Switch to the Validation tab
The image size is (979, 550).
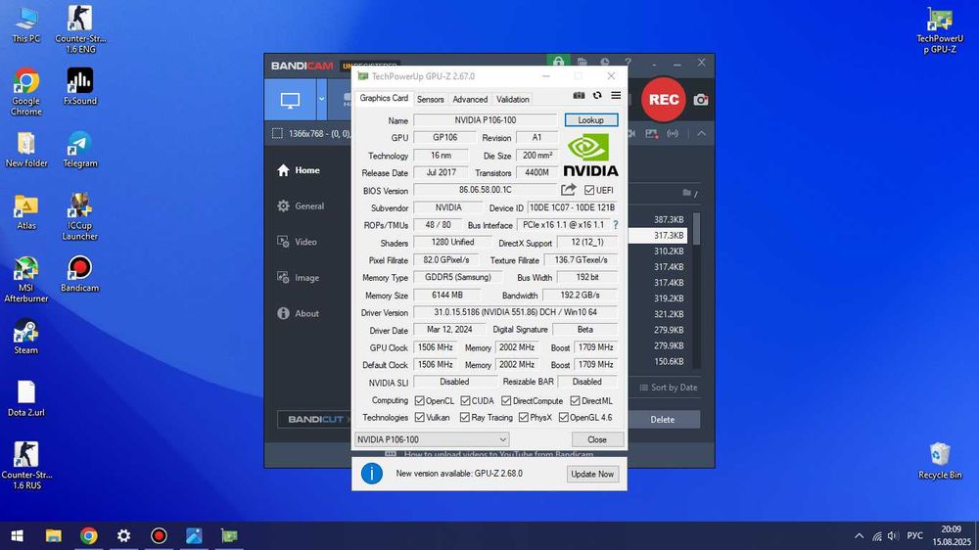[x=513, y=99]
